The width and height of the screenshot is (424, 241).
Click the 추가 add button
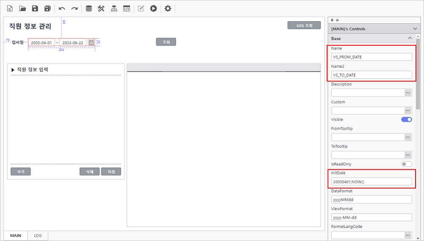click(x=21, y=172)
